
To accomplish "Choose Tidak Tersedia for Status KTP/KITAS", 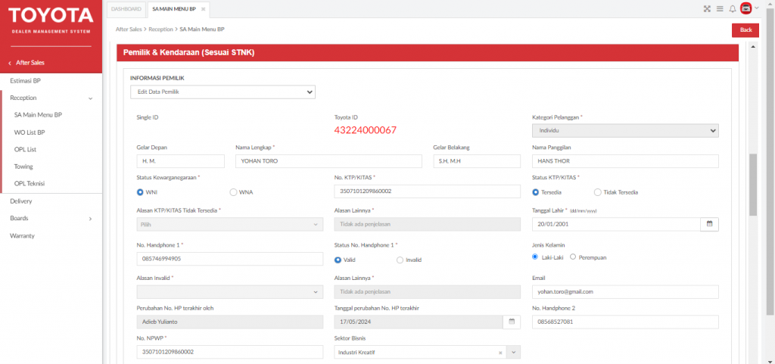I will click(x=598, y=192).
